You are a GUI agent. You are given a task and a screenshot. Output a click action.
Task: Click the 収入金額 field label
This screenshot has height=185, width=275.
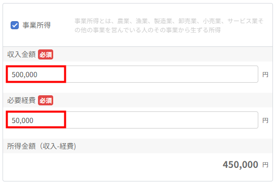(x=21, y=54)
